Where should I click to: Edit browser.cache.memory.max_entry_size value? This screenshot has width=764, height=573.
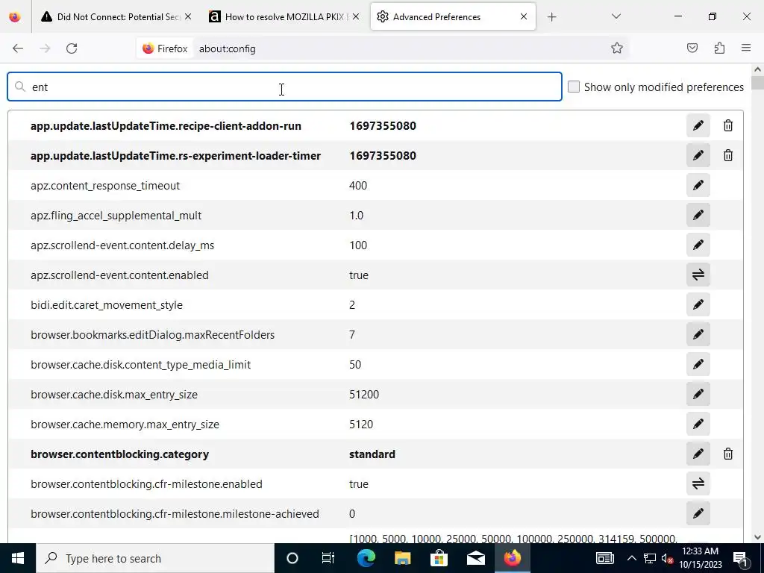698,424
